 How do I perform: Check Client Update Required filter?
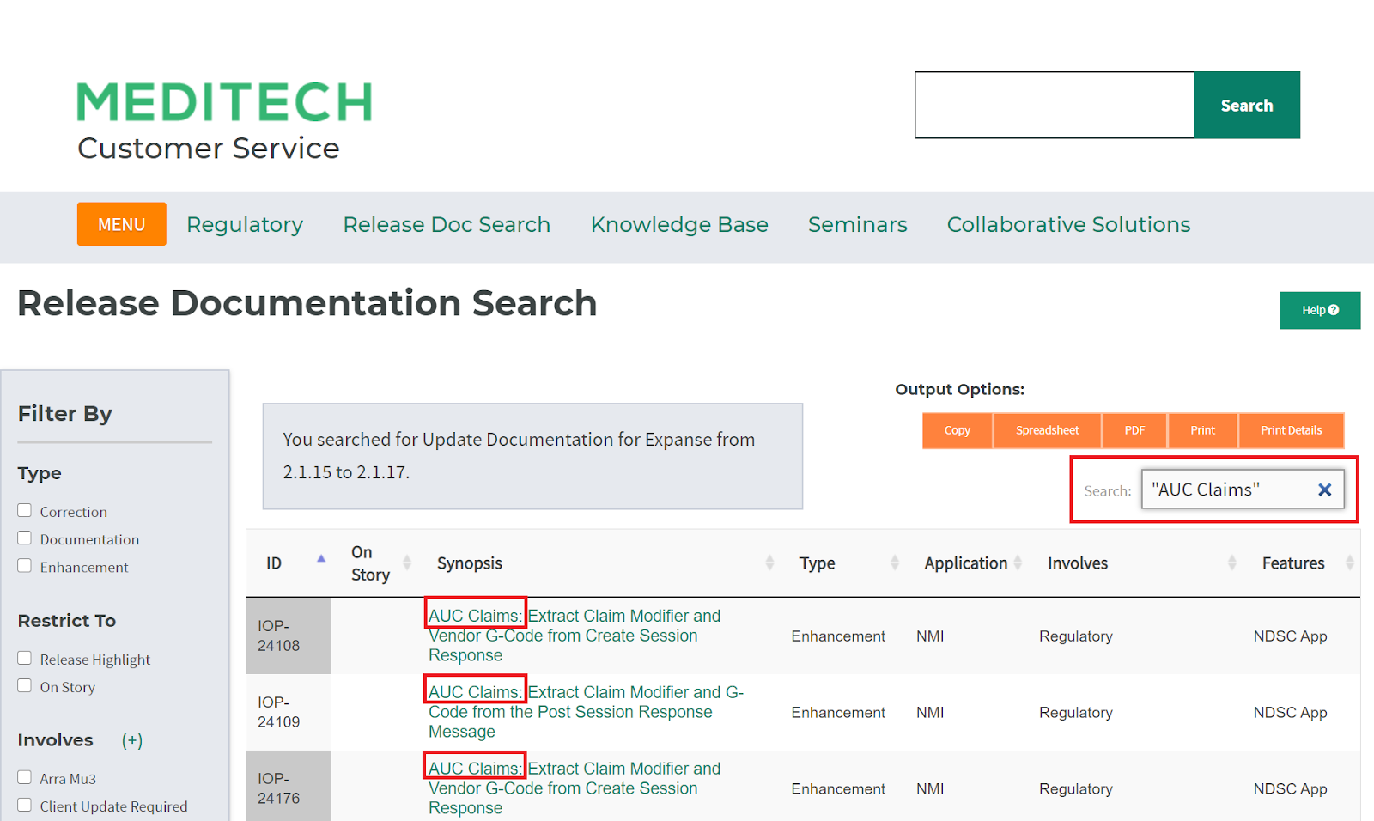tap(24, 805)
